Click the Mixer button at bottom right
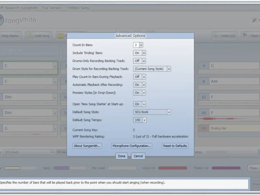This screenshot has width=260, height=195. tap(253, 168)
